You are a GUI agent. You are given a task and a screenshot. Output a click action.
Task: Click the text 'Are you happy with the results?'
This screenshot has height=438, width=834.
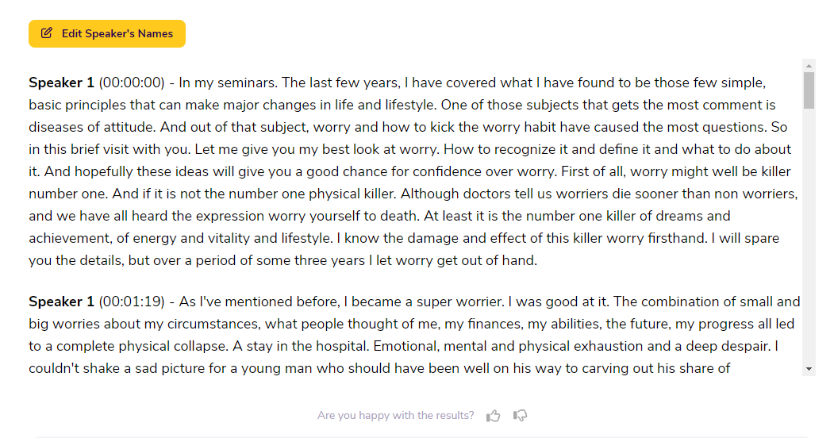tap(395, 416)
